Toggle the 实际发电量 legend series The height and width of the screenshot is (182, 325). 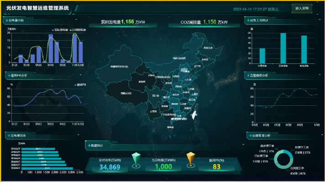[x=60, y=30]
